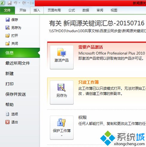
Task: Click the line 此工作簿已以只读模式打开
Action: 112,88
